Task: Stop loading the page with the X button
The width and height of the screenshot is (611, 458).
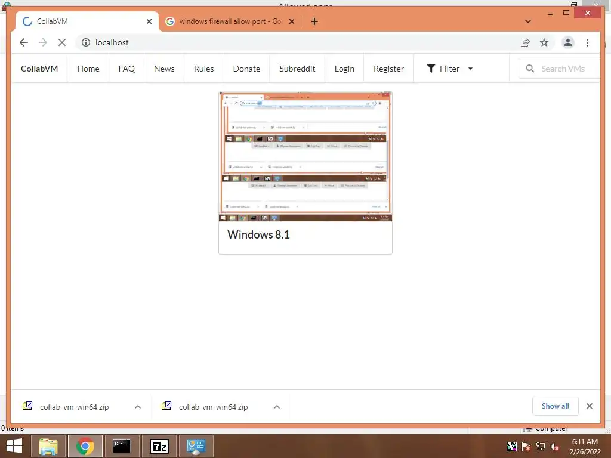Action: click(x=62, y=42)
